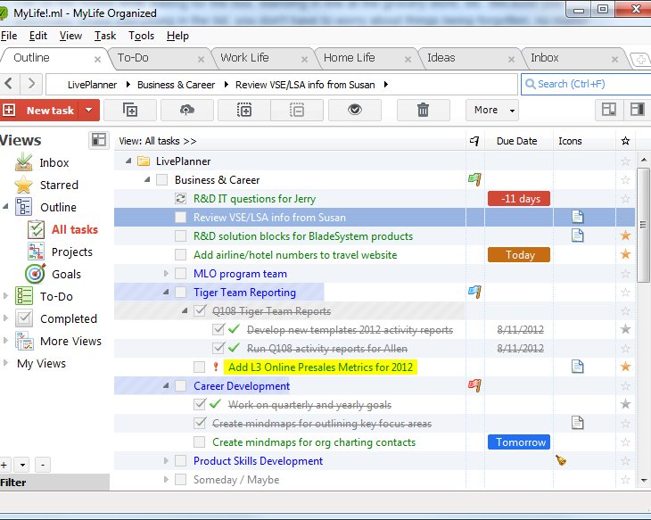Uncheck Run Q108 activity reports checkbox
651x520 pixels.
point(218,348)
